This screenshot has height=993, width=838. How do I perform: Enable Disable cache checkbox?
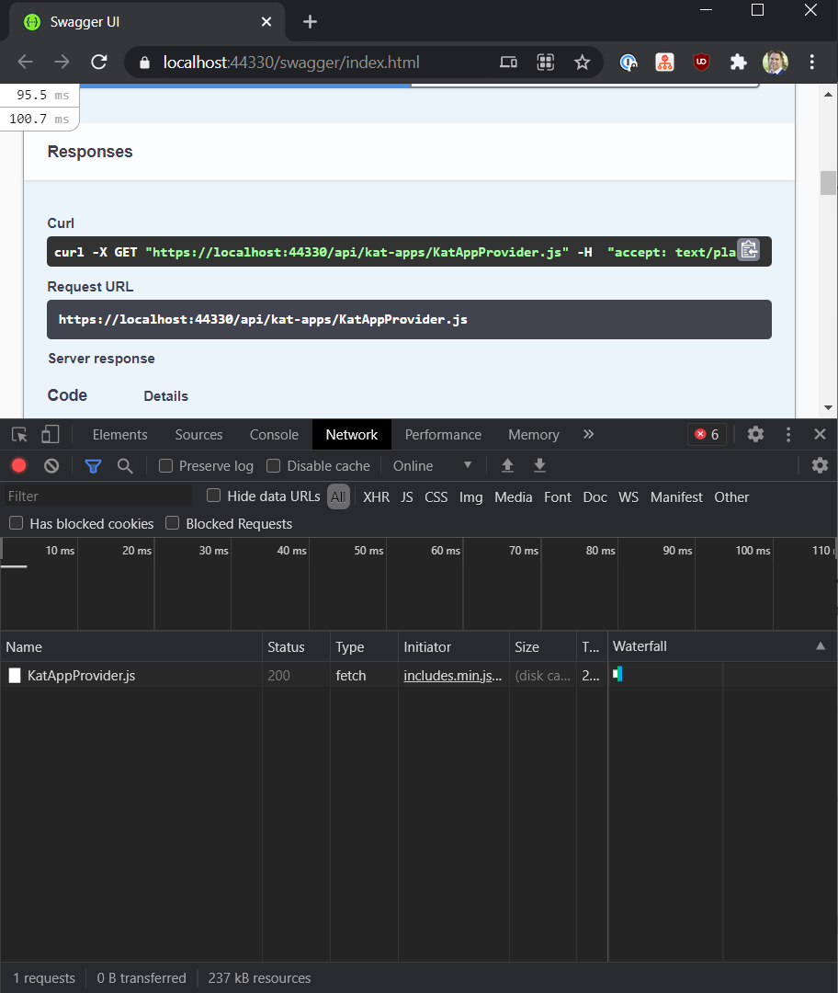(274, 466)
